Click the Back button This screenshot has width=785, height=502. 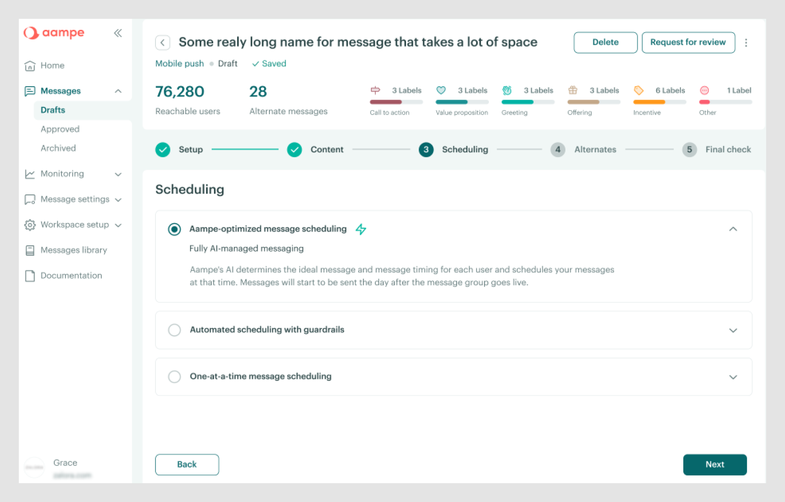[187, 464]
